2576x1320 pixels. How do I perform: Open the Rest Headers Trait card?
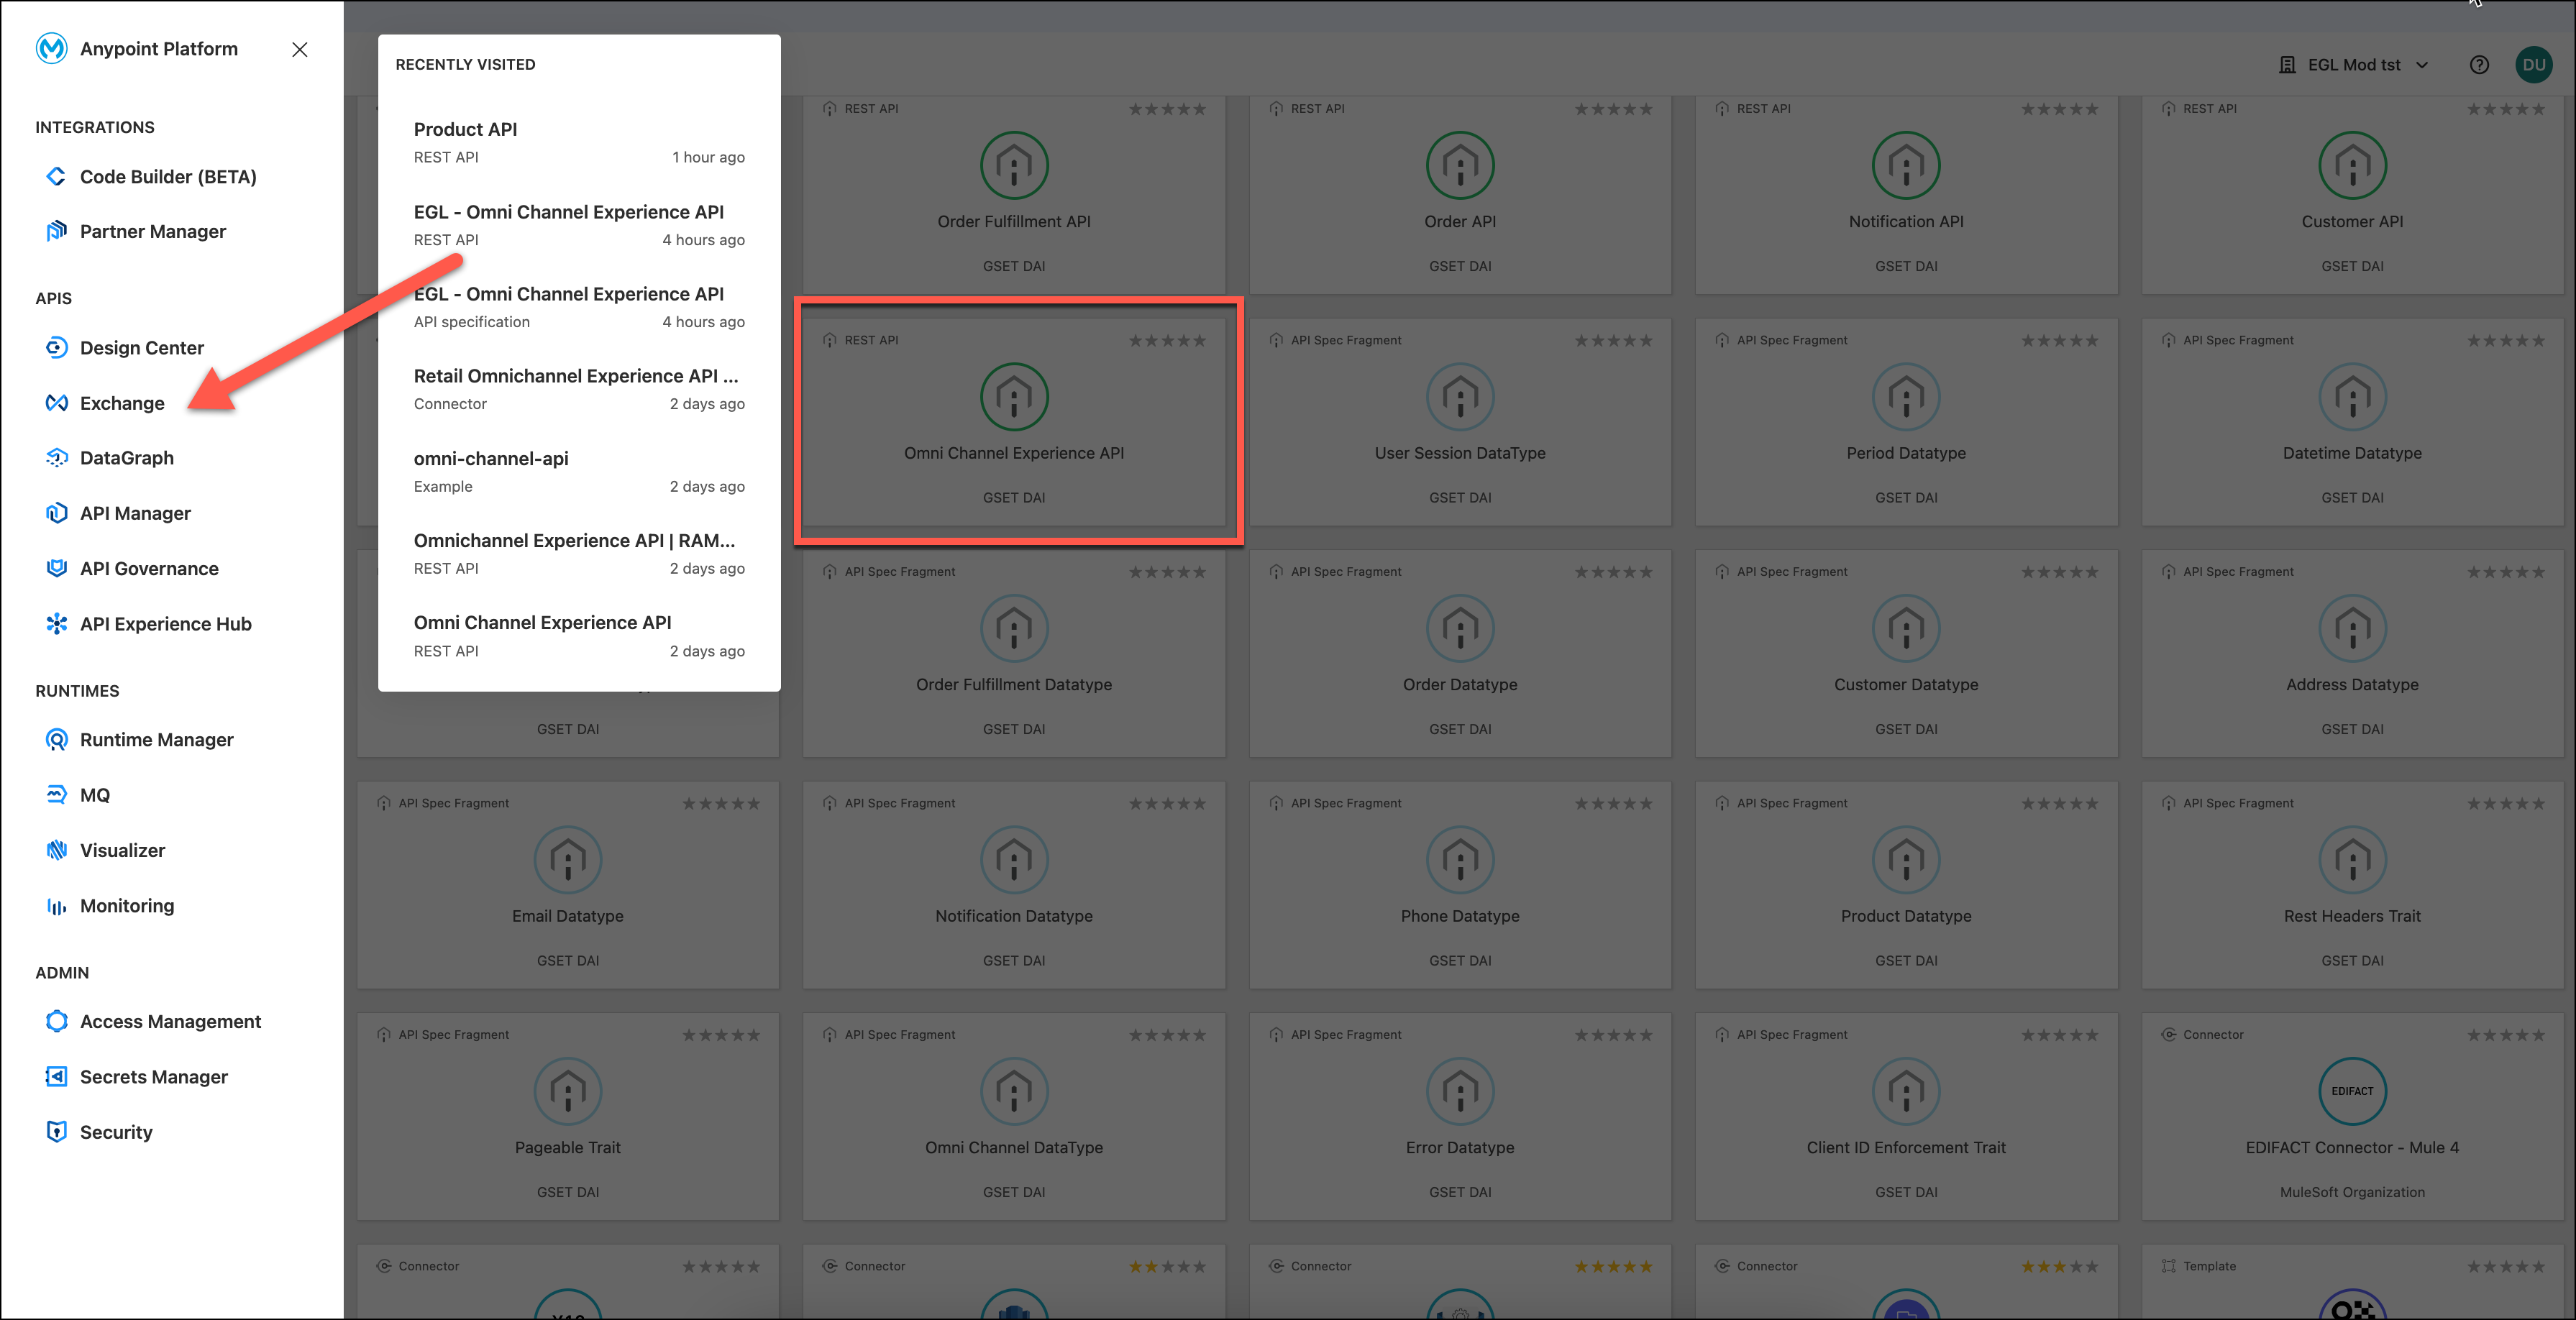2352,885
